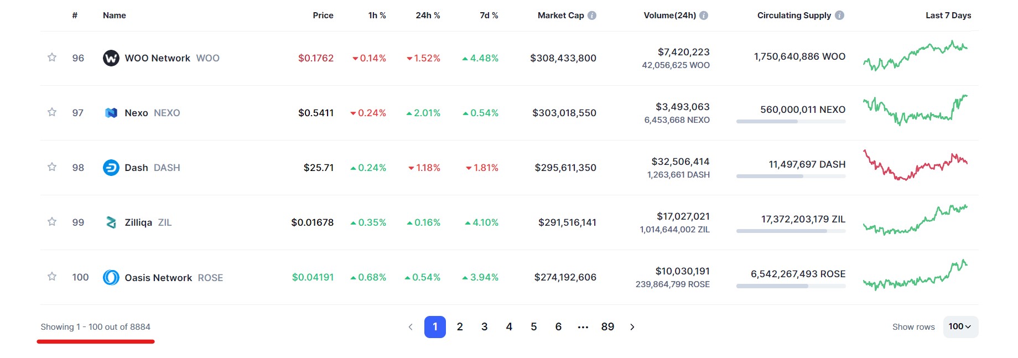Mark Zilliqa as favorite with star

click(x=52, y=221)
